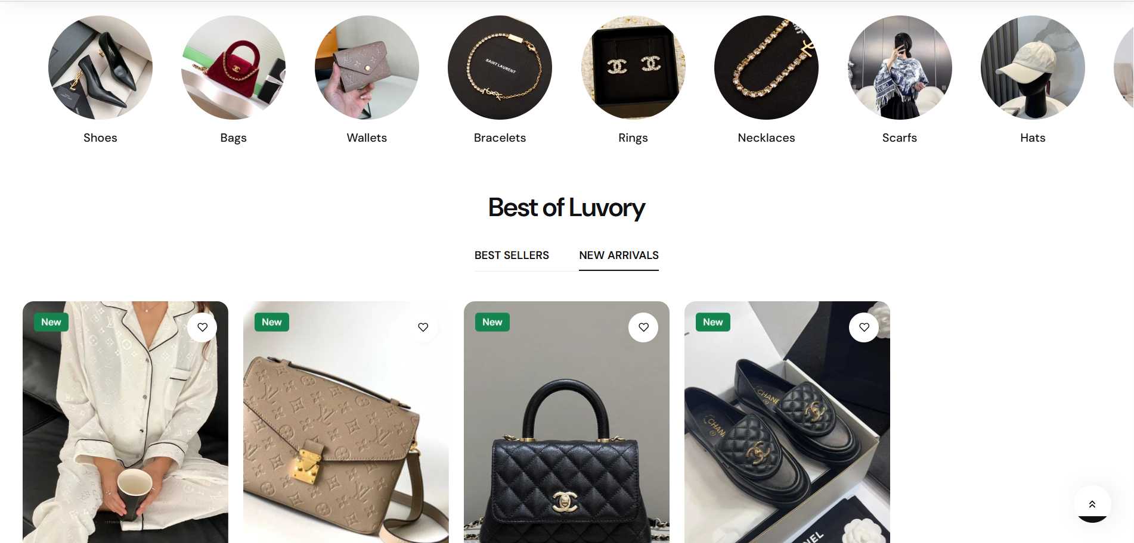1134x543 pixels.
Task: Click New badge on beige monogram bag
Action: pyautogui.click(x=272, y=322)
